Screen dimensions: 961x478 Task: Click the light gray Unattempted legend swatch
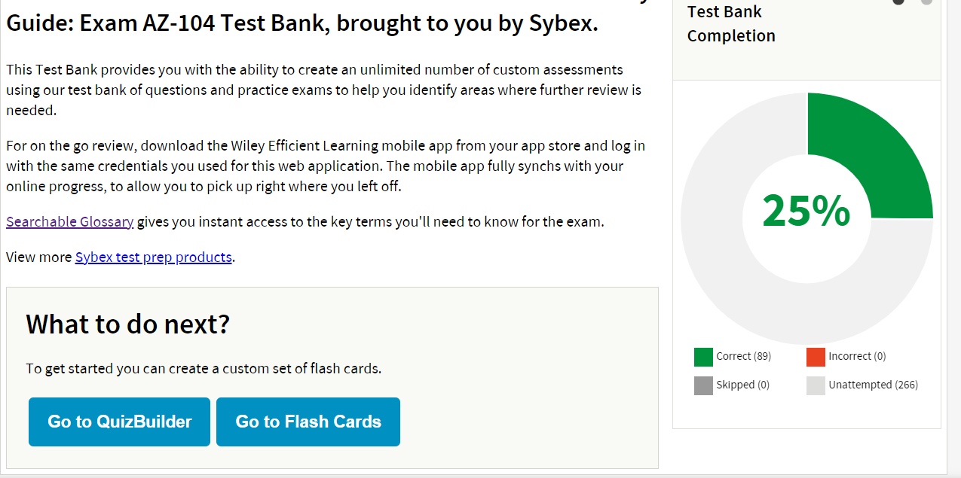[816, 385]
